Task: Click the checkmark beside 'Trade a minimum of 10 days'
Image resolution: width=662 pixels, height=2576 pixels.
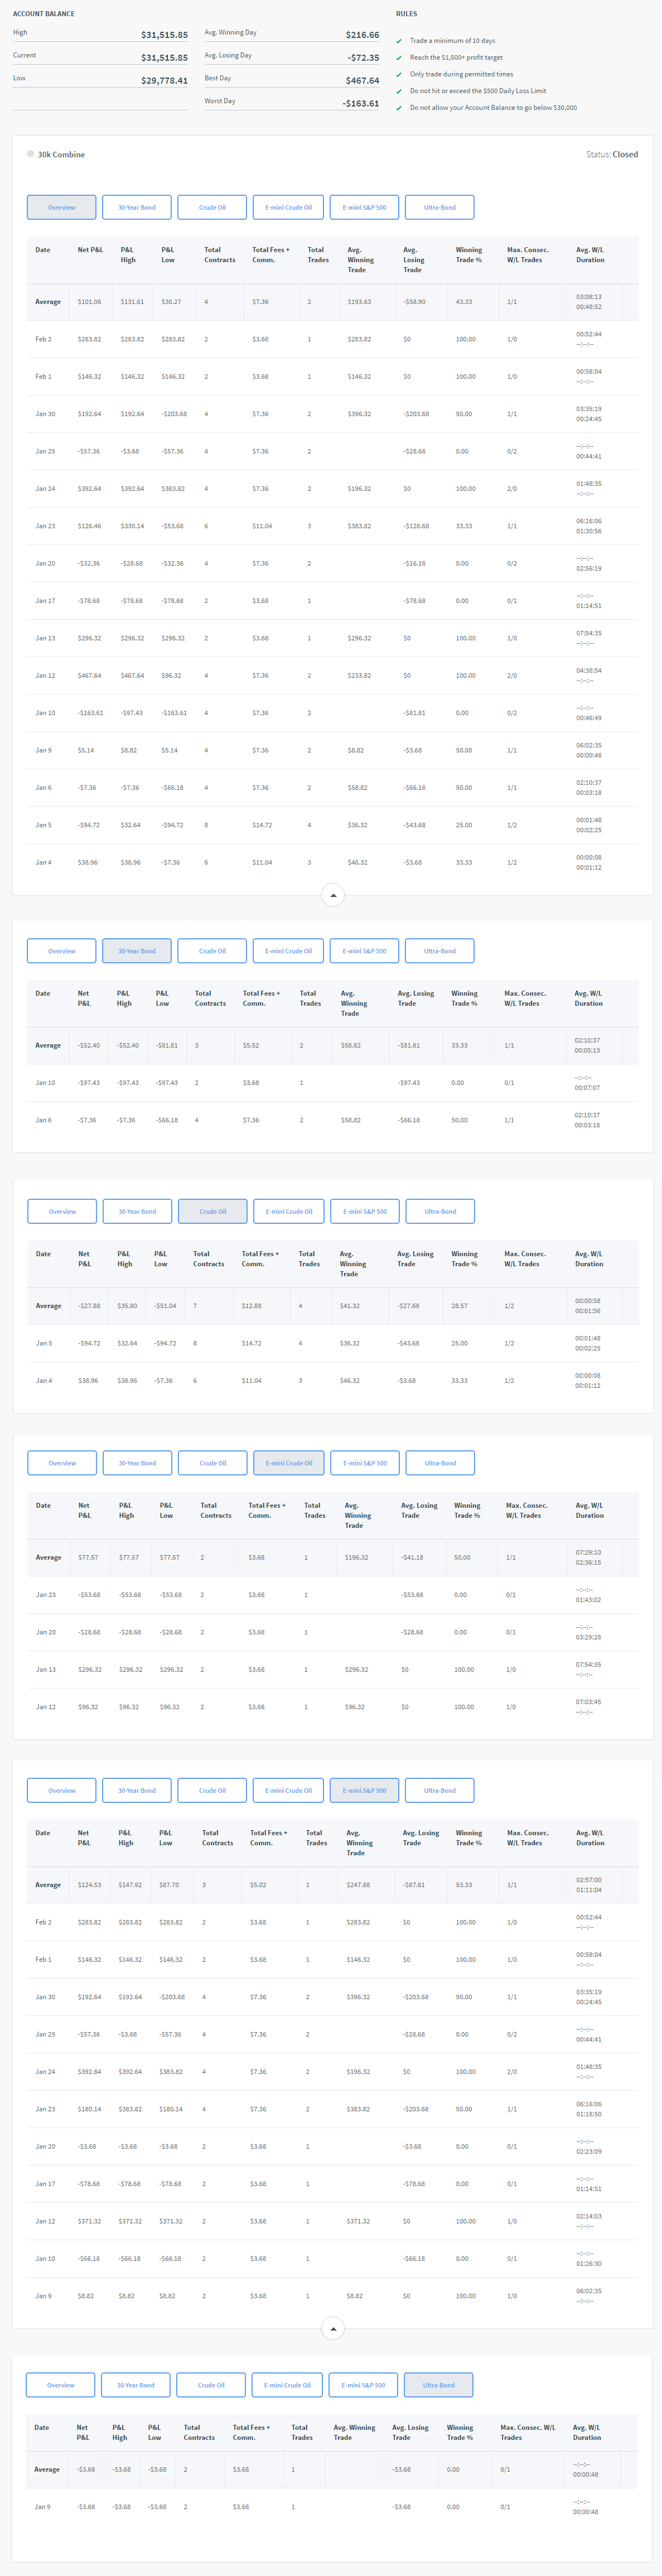Action: click(x=399, y=41)
